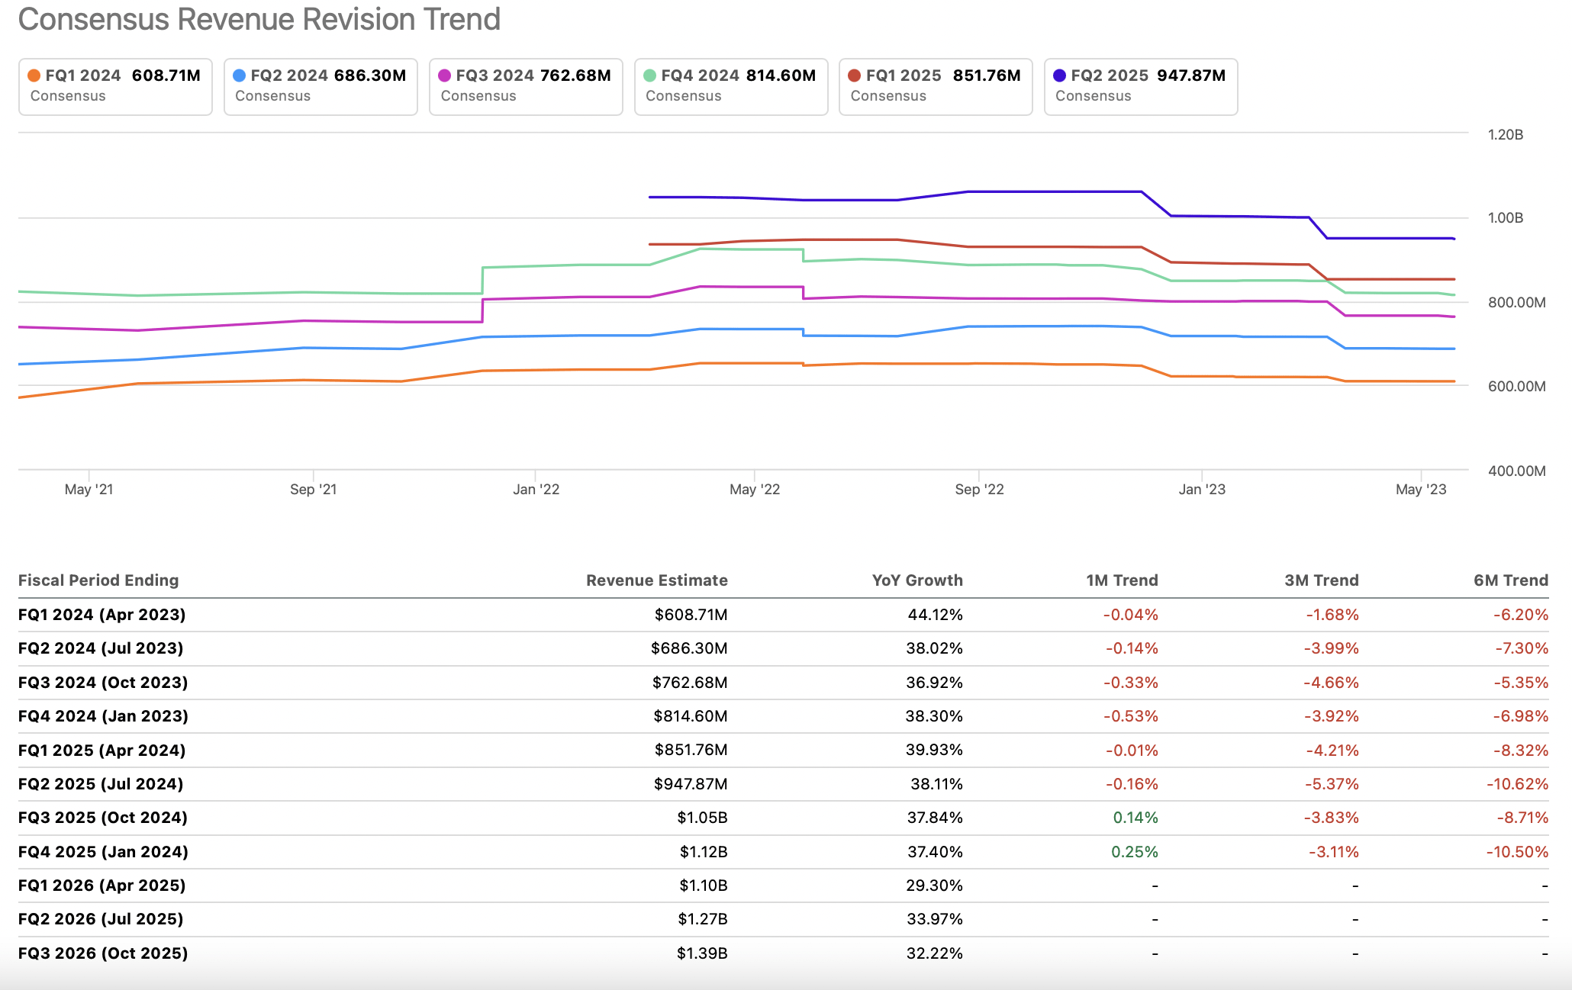Screen dimensions: 1572x990
Task: Click the orange FQ1 2024 legend dot
Action: pyautogui.click(x=34, y=76)
